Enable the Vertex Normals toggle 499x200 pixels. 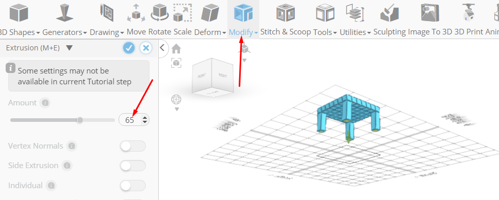[132, 146]
